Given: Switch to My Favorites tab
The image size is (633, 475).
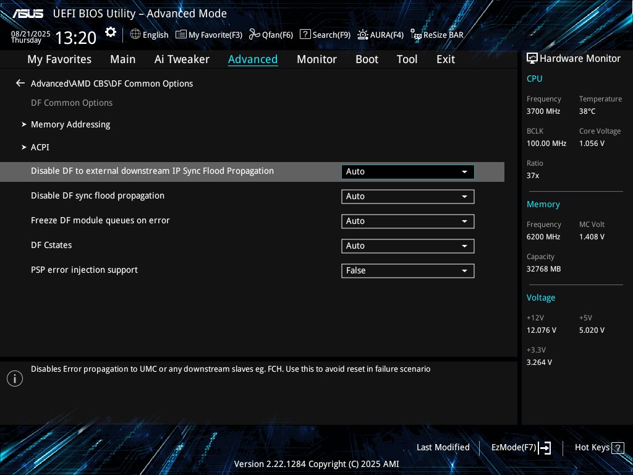Looking at the screenshot, I should click(x=59, y=59).
